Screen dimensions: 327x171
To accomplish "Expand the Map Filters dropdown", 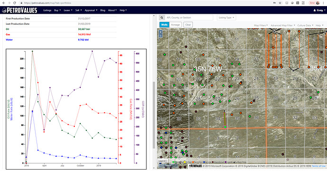I will 261,25.
